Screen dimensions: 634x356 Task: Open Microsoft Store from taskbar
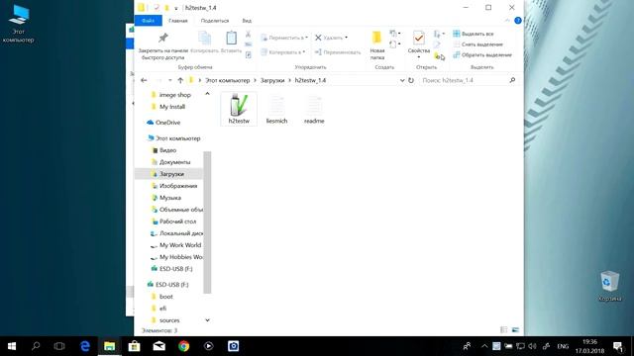(135, 346)
